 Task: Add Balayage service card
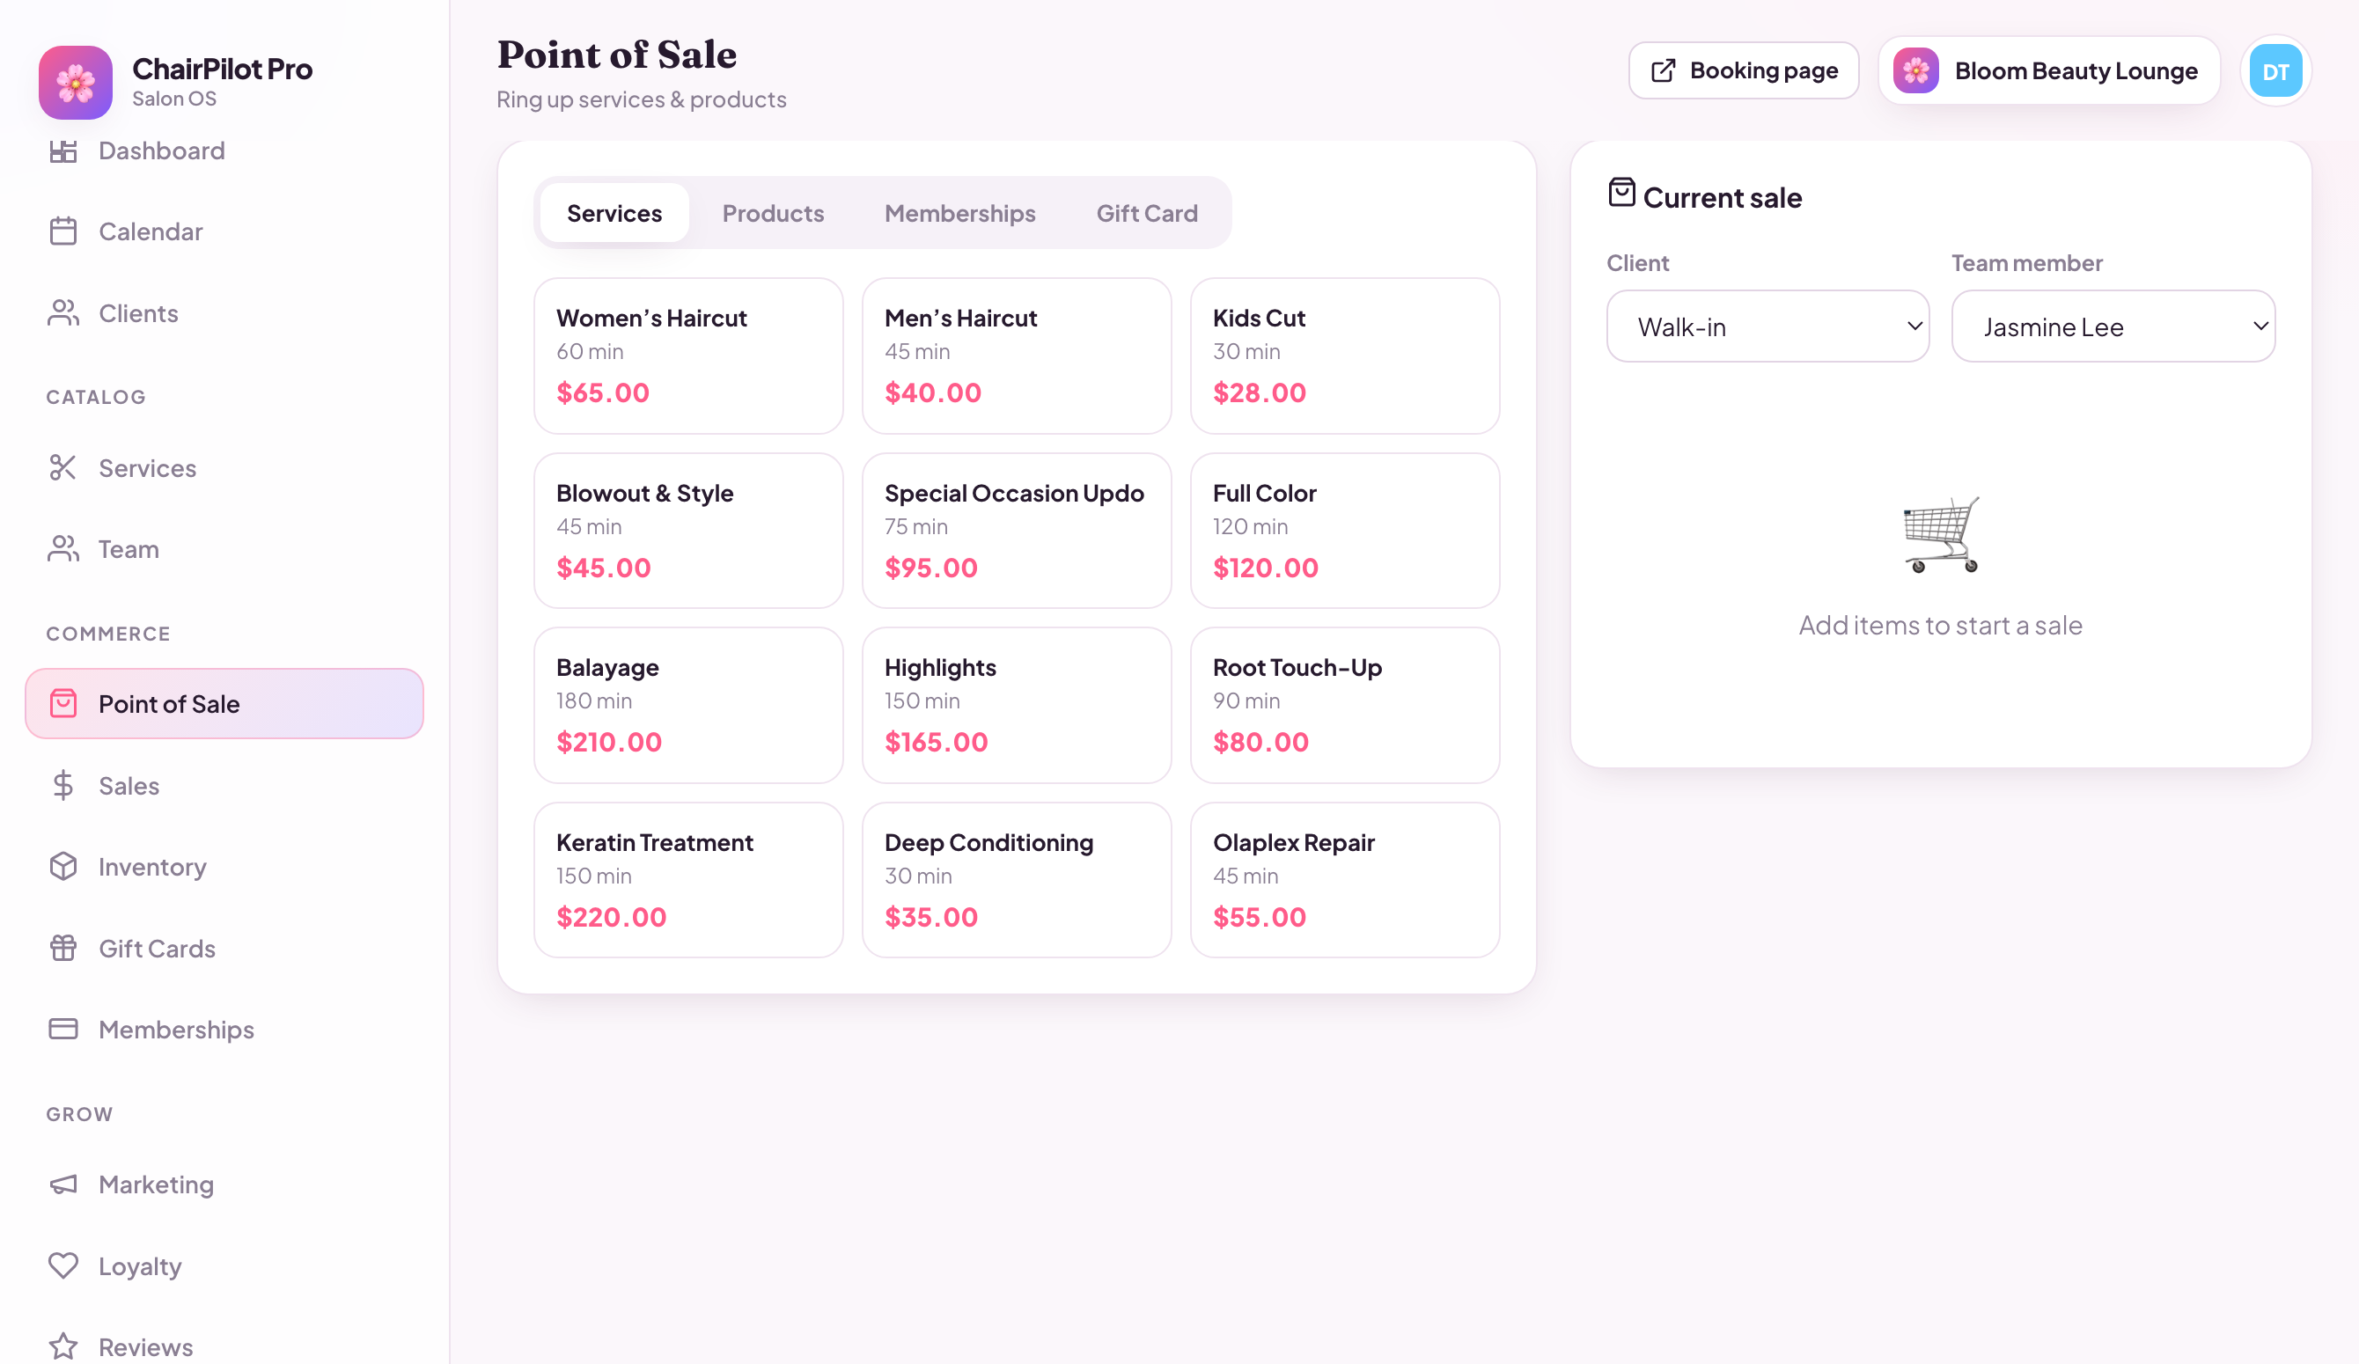pyautogui.click(x=688, y=705)
